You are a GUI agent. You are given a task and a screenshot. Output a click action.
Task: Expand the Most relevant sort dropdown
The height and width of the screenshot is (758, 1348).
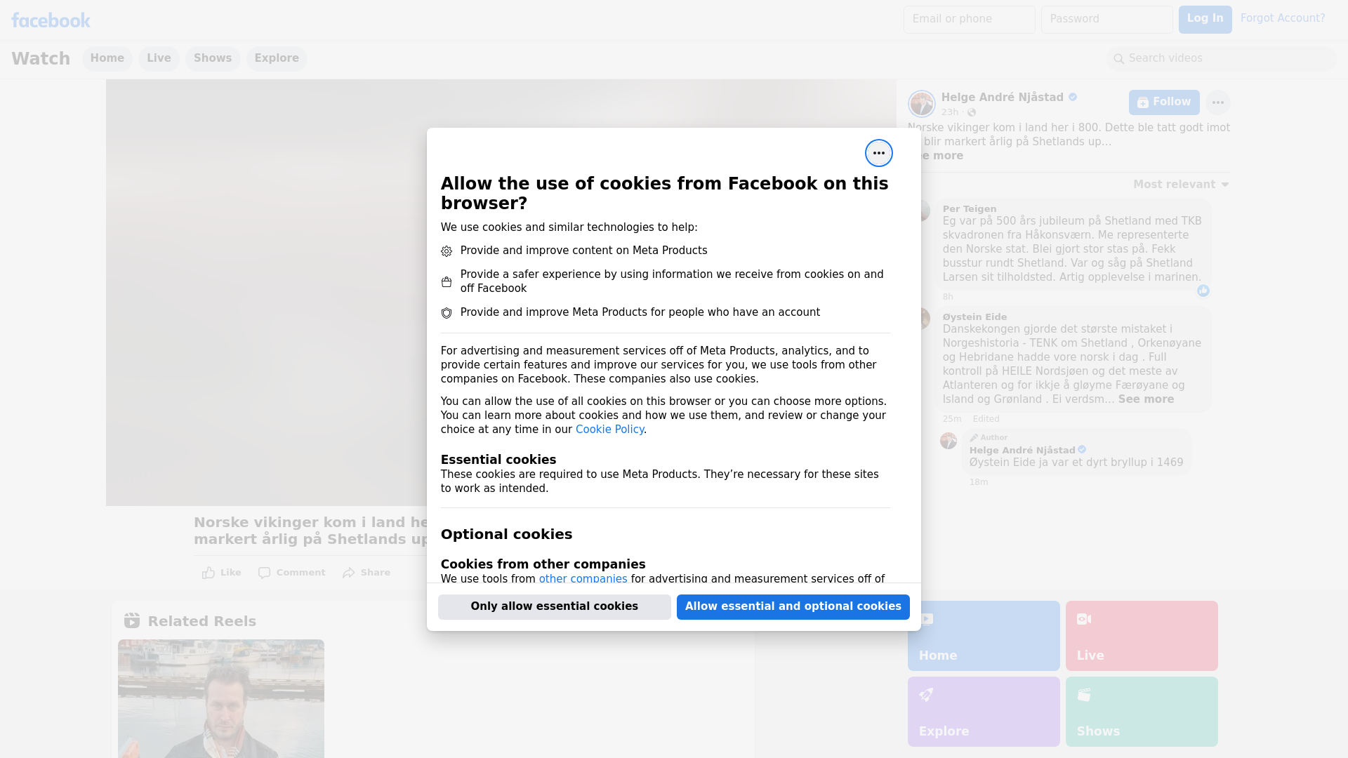(1181, 185)
